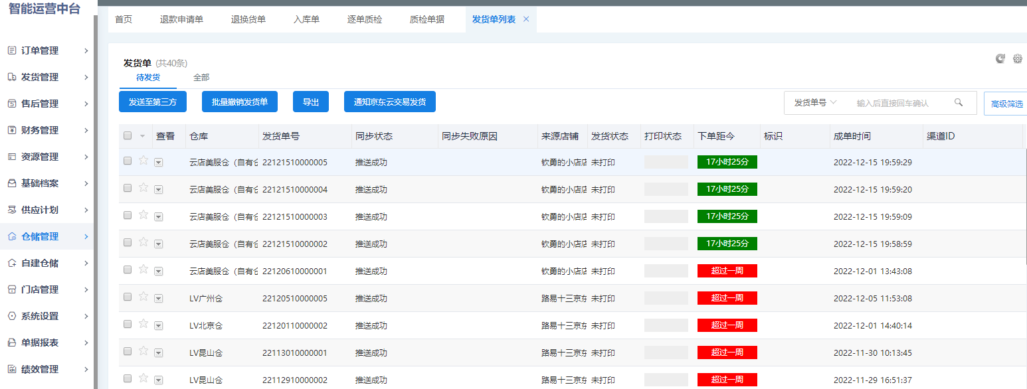Star the row 22121510000005
Image resolution: width=1027 pixels, height=389 pixels.
tap(143, 161)
